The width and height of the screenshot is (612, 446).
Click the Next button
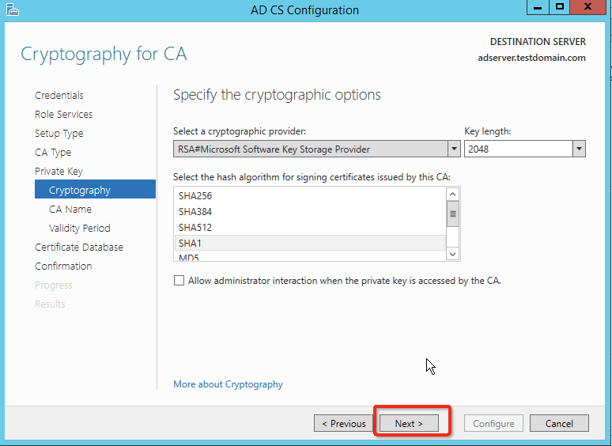[x=409, y=424]
